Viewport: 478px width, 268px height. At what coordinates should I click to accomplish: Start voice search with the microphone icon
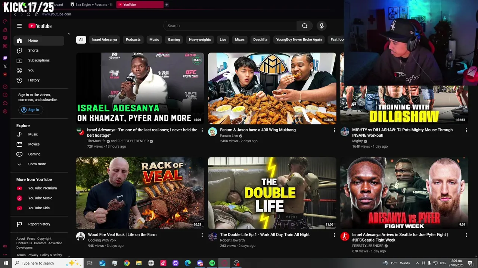(x=322, y=26)
